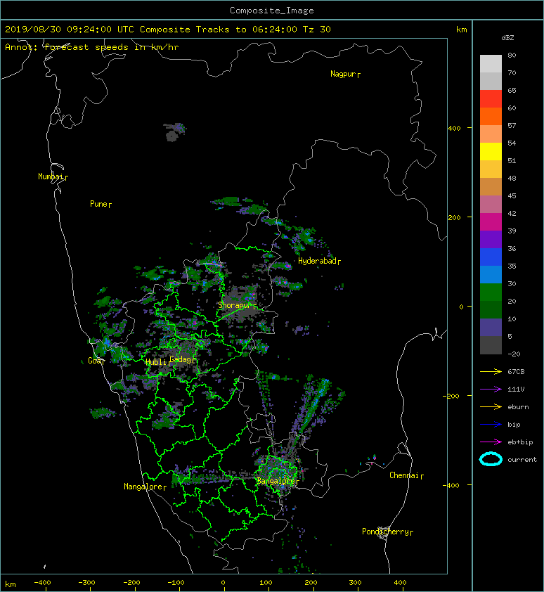The width and height of the screenshot is (544, 592).
Task: Click the Mumbai city label
Action: pos(51,176)
